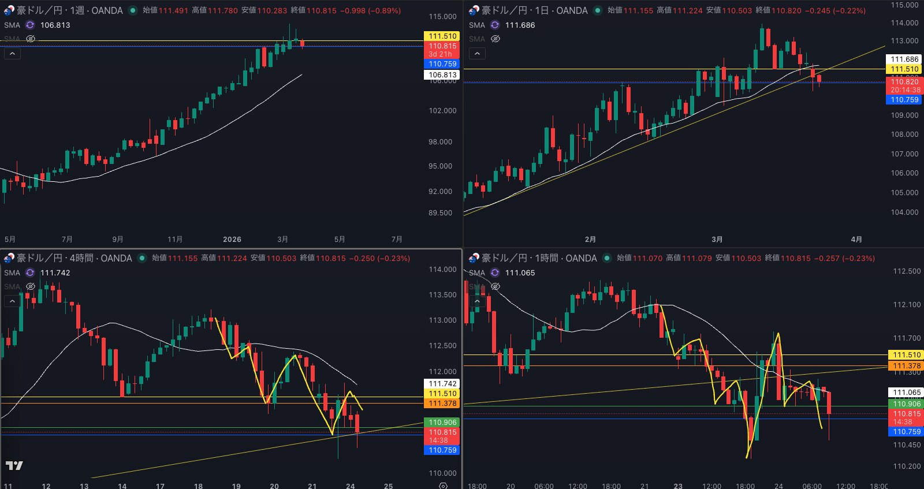Click the yellow 111.510 price label on the daily chart
The image size is (924, 489).
click(x=904, y=69)
